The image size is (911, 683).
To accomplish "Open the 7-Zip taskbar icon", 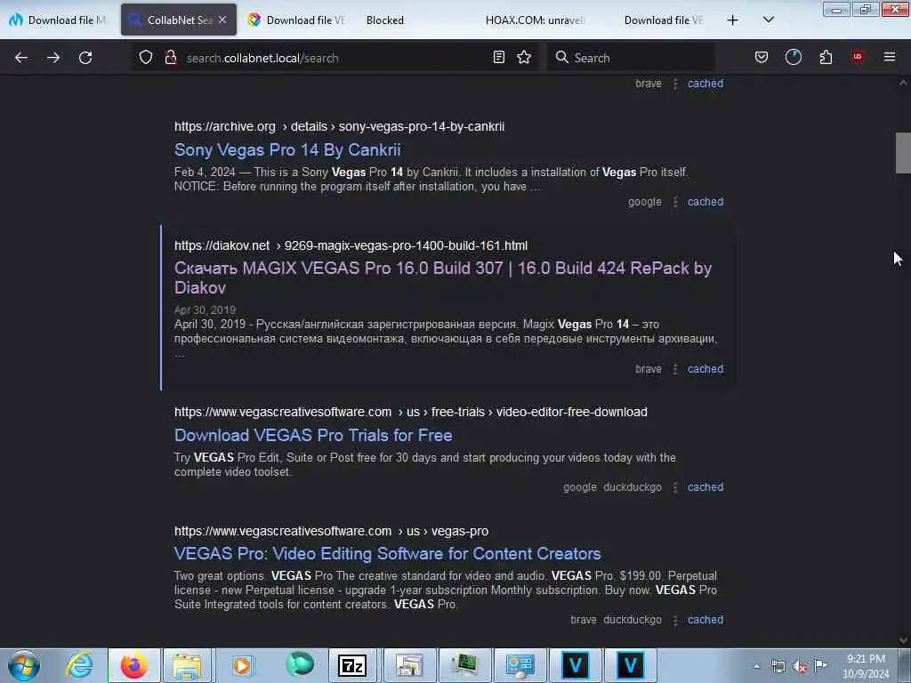I will [x=352, y=665].
